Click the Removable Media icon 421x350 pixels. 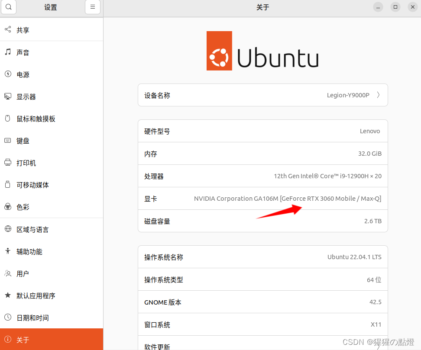tap(8, 184)
